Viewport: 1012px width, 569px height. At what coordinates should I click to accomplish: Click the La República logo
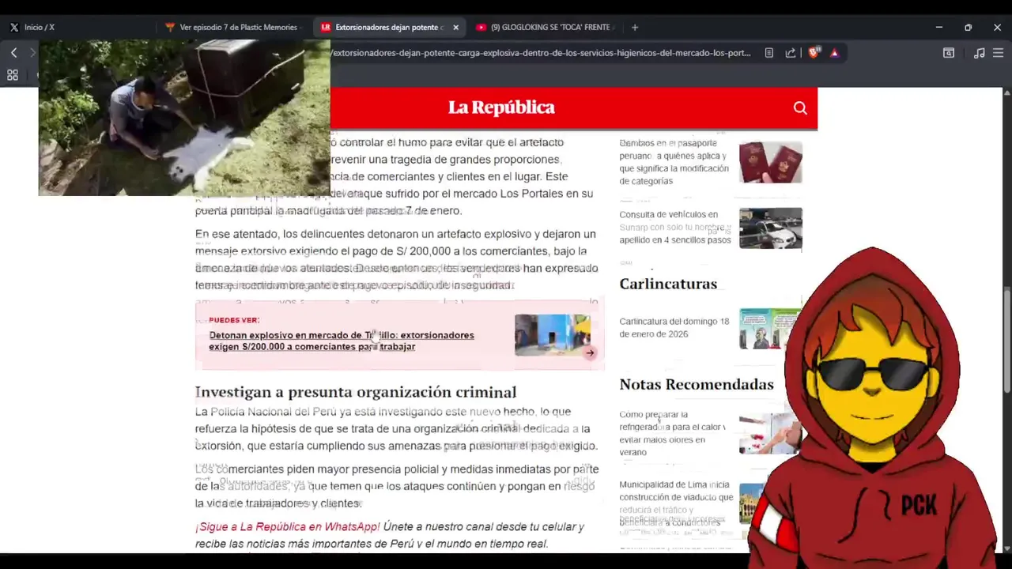tap(501, 107)
